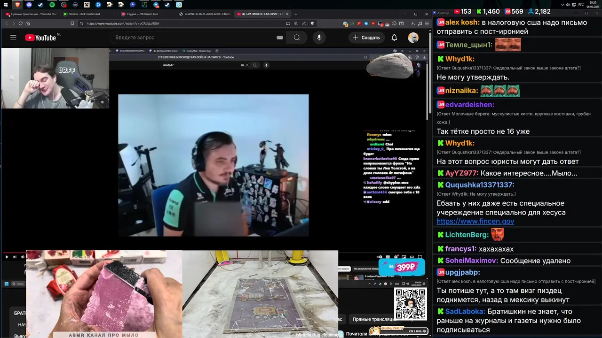Screen dimensions: 602x338
Task: Select the Прямые трансляции filter chip
Action: 375,319
